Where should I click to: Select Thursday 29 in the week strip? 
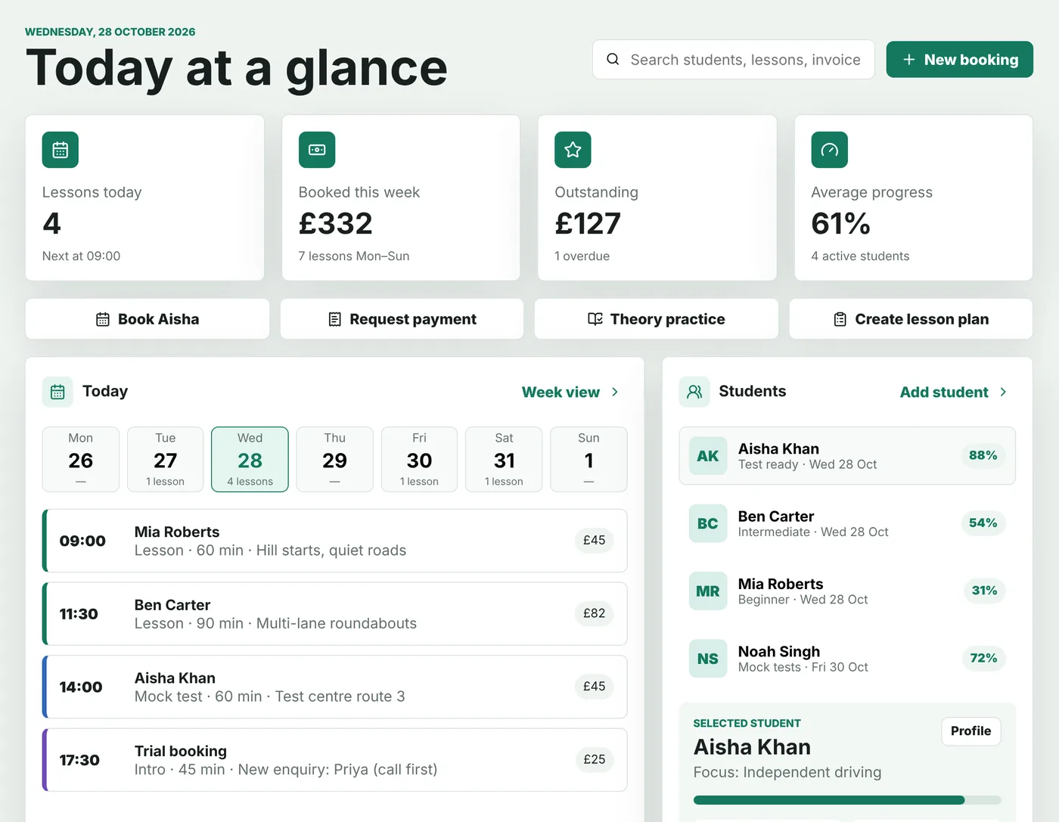coord(335,460)
